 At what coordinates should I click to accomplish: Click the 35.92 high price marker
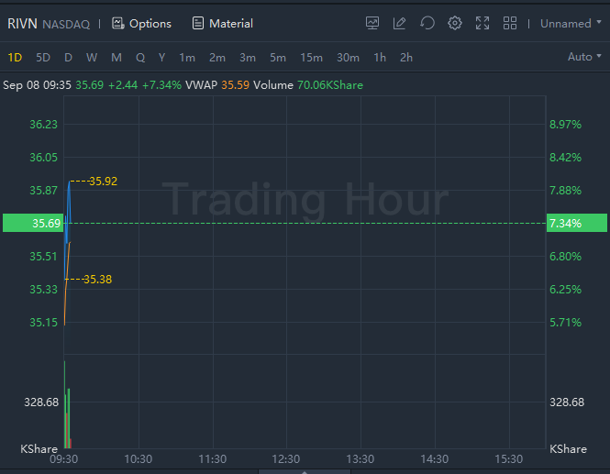click(103, 182)
